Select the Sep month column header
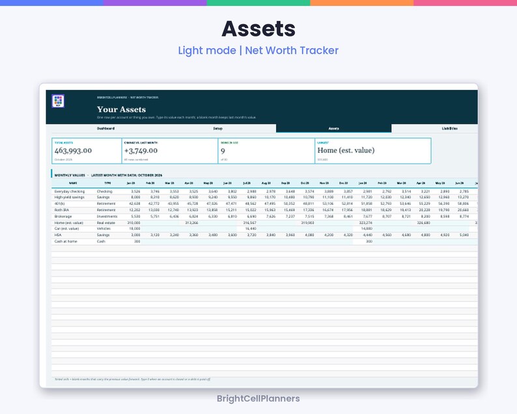 [x=285, y=183]
